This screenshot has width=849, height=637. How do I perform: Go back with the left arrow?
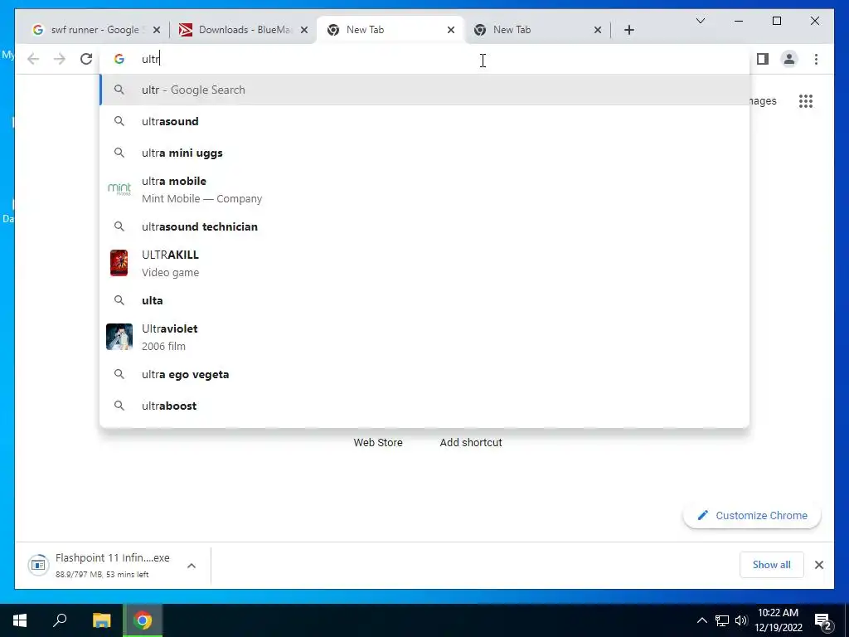click(33, 59)
